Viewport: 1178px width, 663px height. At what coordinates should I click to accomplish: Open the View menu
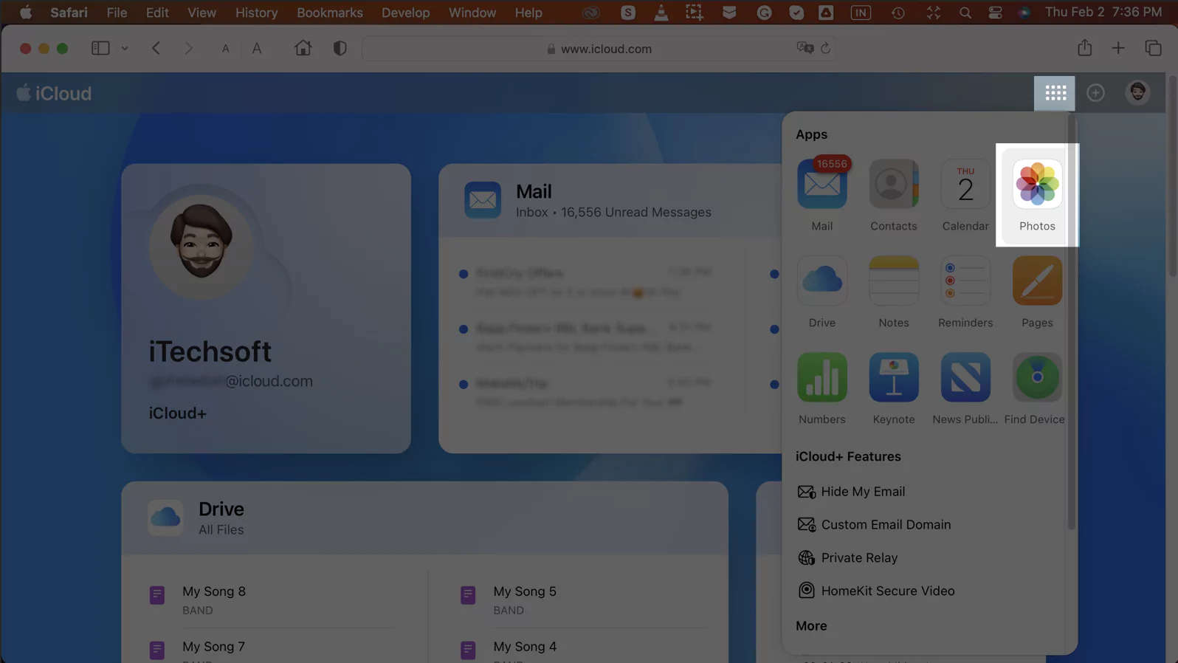pos(201,13)
